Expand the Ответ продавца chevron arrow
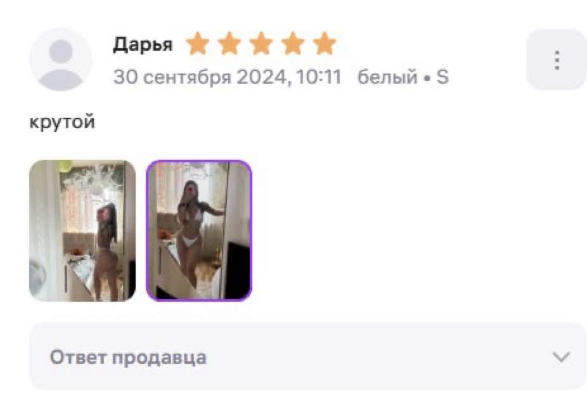 (561, 357)
